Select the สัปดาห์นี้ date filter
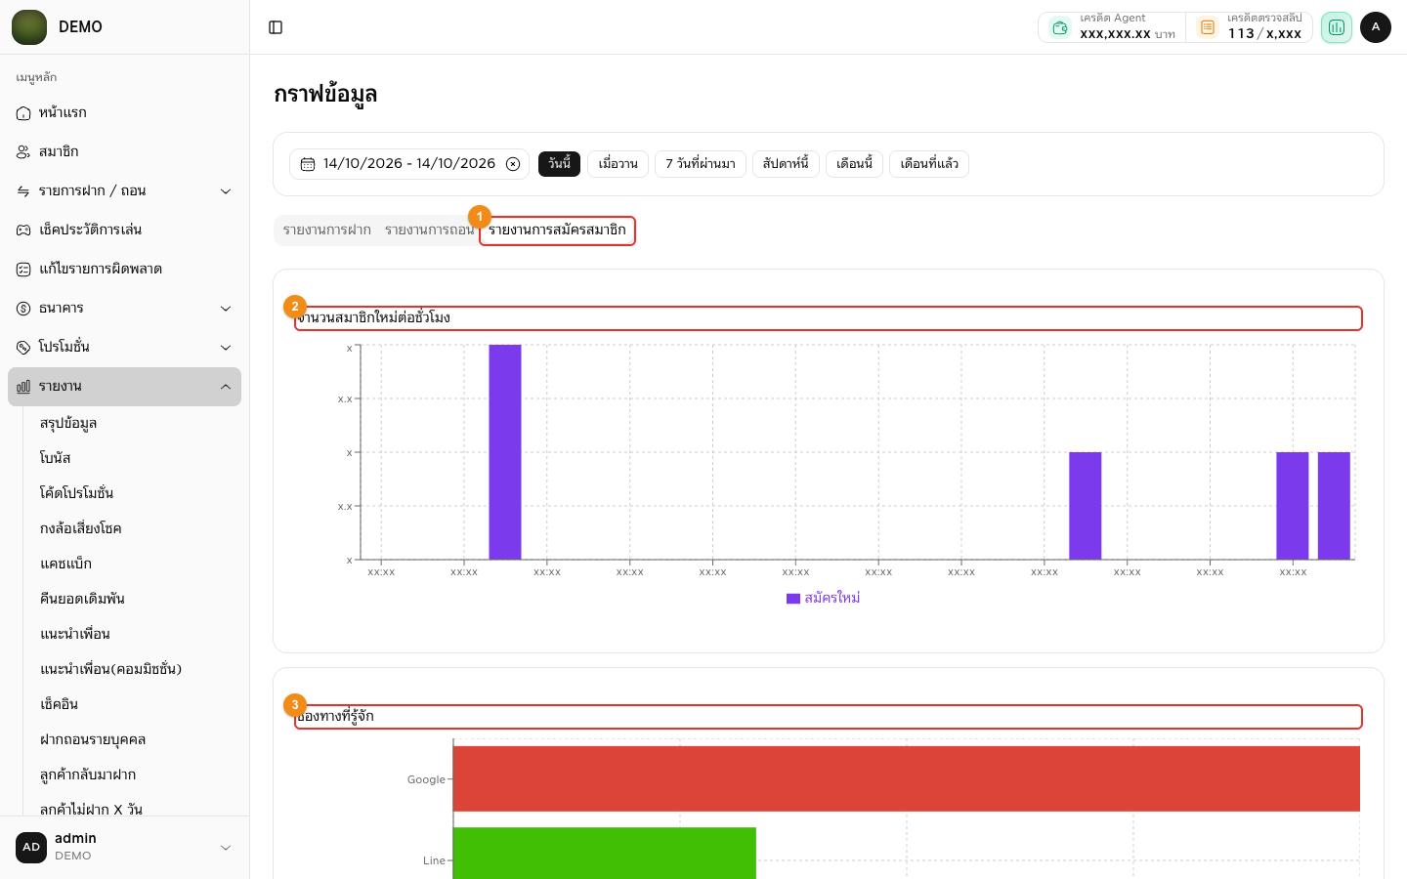The width and height of the screenshot is (1407, 879). point(786,164)
